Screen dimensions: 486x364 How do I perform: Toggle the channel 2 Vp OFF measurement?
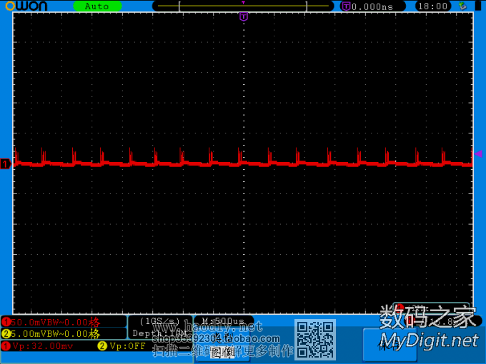click(122, 346)
